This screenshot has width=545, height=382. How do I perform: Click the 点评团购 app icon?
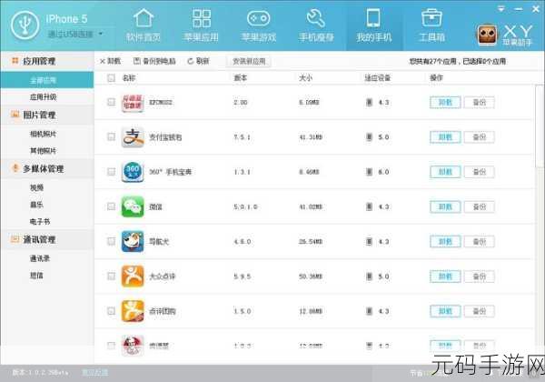[133, 311]
